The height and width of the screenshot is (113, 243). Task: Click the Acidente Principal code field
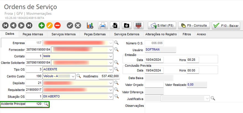point(34,104)
